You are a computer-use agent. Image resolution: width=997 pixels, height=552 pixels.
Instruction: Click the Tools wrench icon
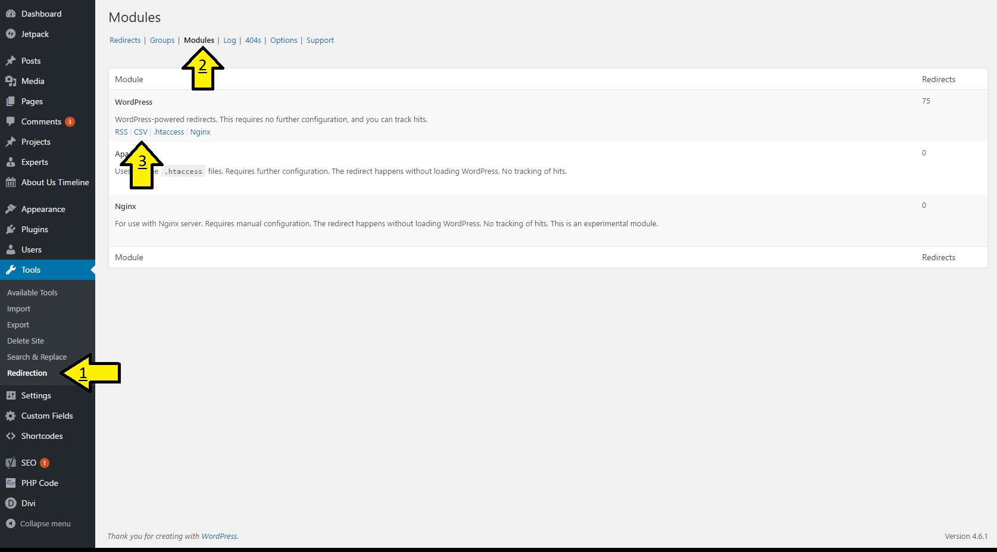[x=11, y=270]
